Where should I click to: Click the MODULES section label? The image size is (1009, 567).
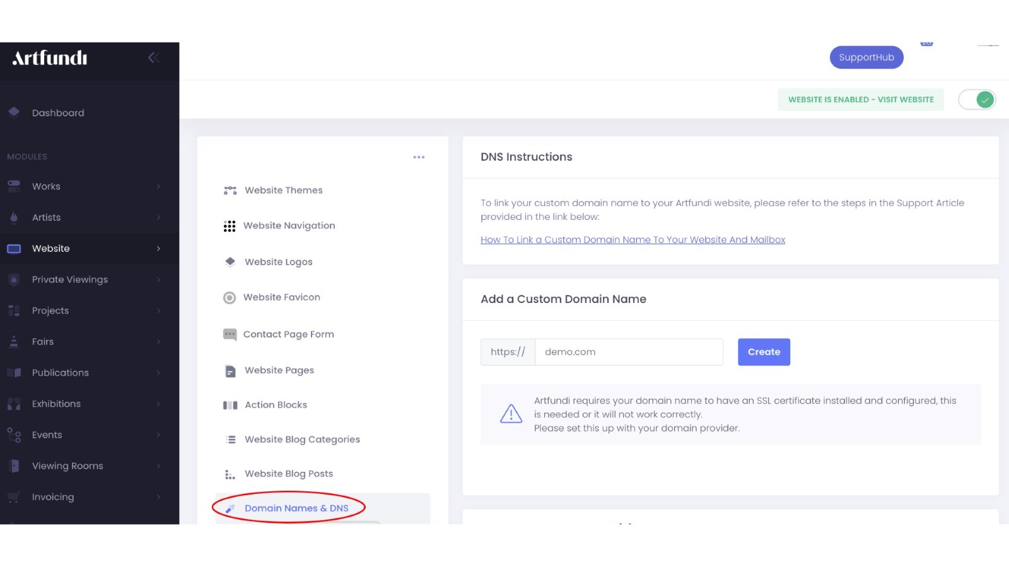click(27, 157)
